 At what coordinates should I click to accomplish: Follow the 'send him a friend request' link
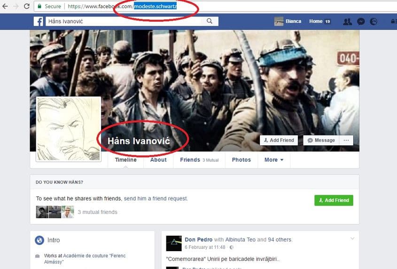point(156,198)
